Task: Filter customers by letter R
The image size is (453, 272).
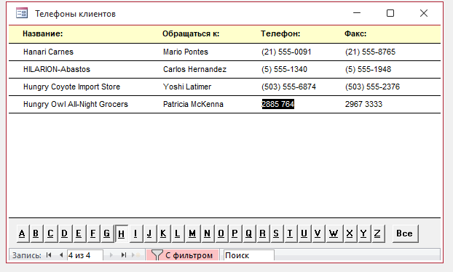Action: point(263,233)
